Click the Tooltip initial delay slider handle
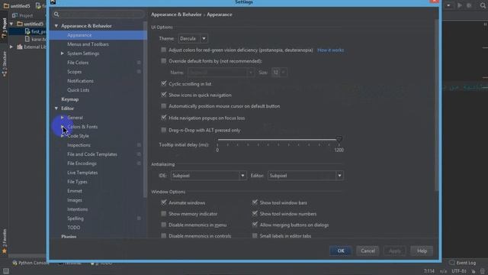The height and width of the screenshot is (275, 488). tap(339, 139)
